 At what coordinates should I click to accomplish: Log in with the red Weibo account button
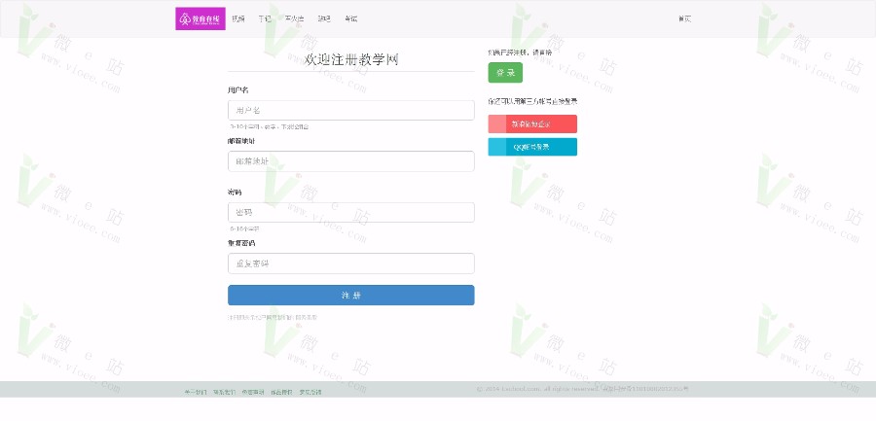coord(532,123)
